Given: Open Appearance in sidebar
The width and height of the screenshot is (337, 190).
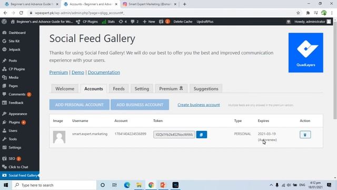Looking at the screenshot, I should [x=18, y=114].
